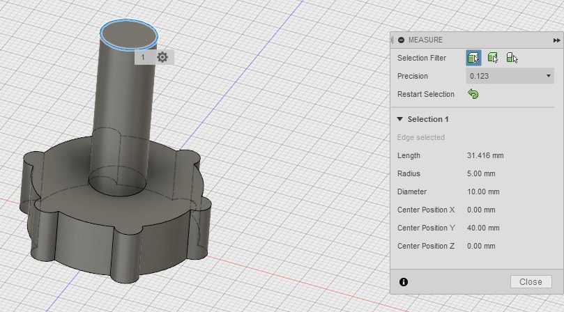The height and width of the screenshot is (312, 564).
Task: Click the gear icon beside the selection tag
Action: [162, 57]
